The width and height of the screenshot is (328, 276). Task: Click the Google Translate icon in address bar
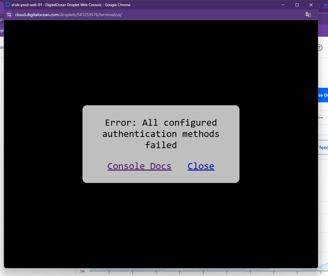308,15
